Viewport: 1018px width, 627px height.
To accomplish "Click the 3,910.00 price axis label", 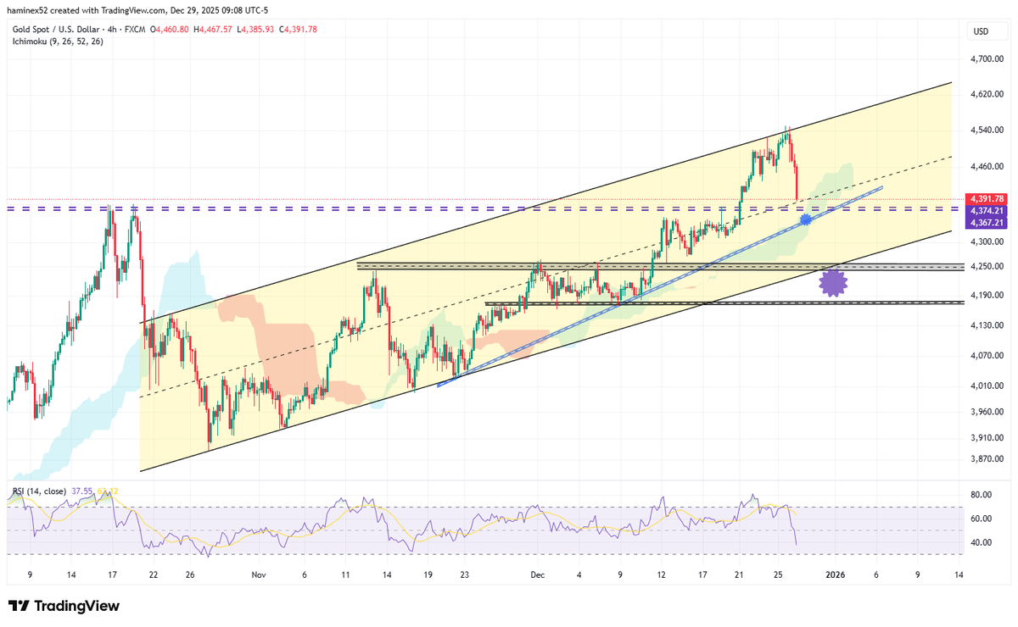I will pyautogui.click(x=989, y=438).
